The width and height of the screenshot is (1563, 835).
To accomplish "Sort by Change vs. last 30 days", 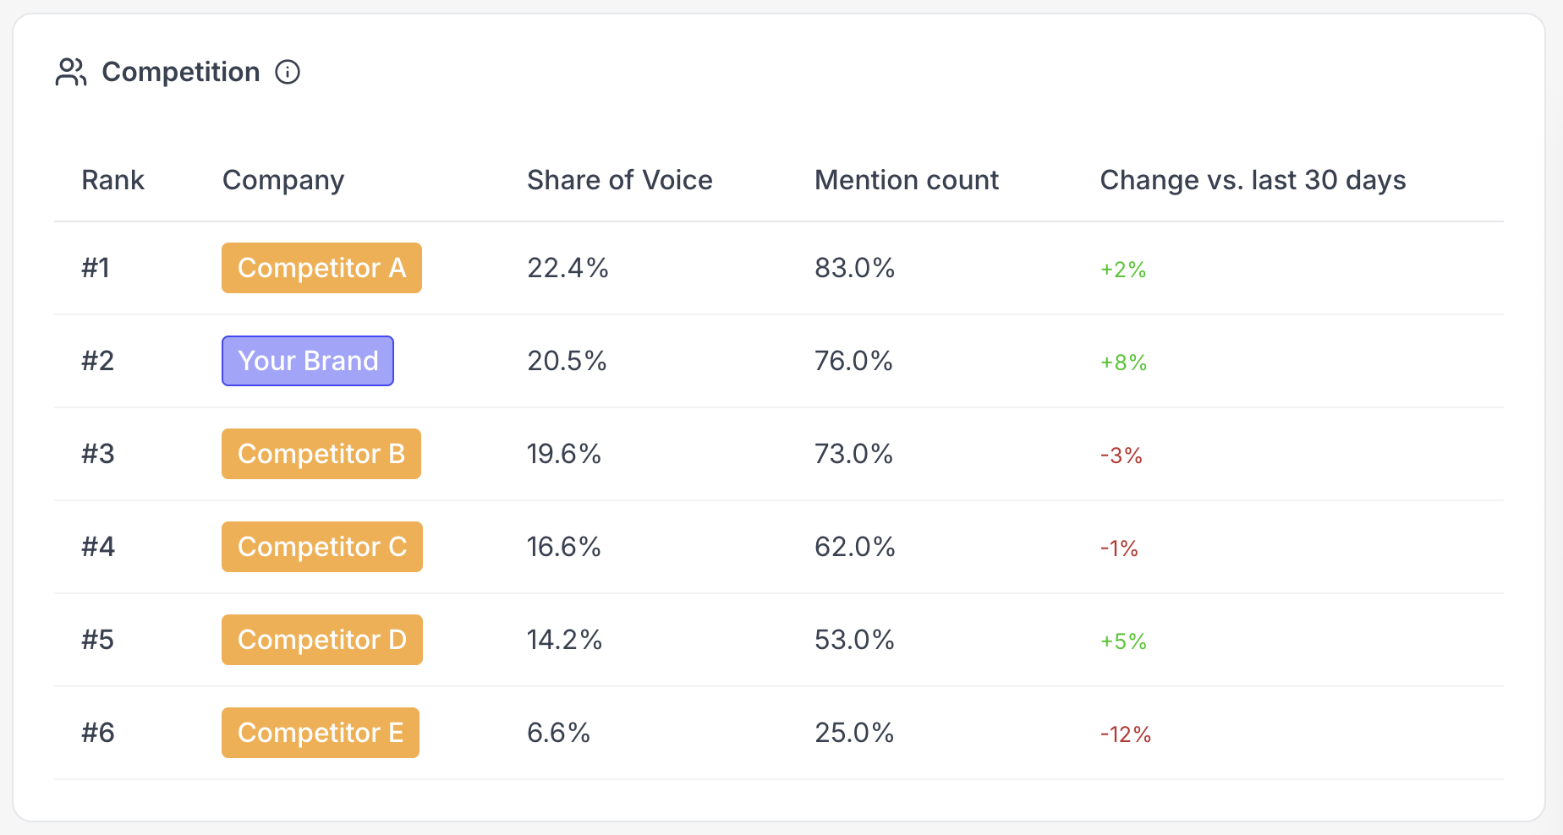I will [1253, 180].
